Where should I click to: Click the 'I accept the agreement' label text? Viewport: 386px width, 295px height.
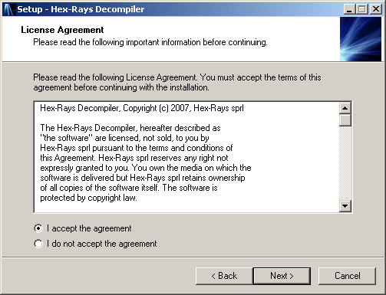point(89,228)
